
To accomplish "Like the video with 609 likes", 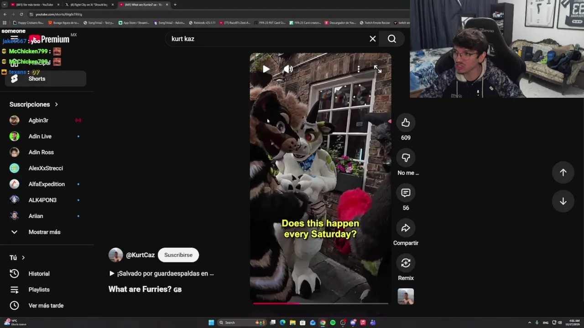I will point(406,123).
